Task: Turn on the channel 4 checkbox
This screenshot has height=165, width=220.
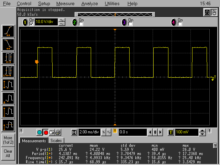Action: point(180,24)
